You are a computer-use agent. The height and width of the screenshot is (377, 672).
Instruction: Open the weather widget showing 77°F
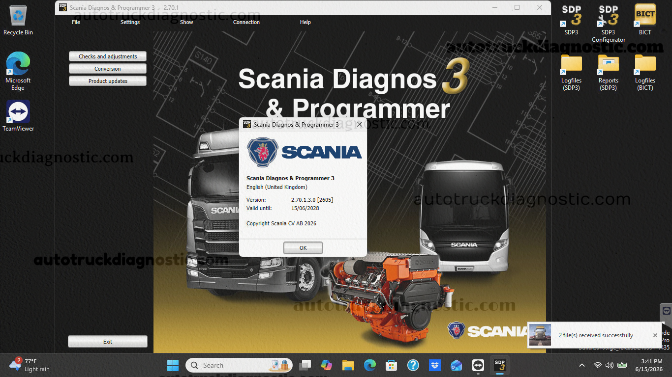pos(31,365)
